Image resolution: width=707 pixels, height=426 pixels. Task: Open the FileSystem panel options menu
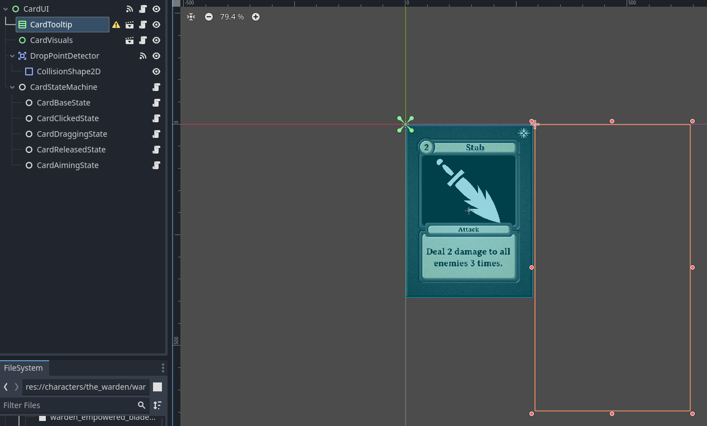pos(163,367)
